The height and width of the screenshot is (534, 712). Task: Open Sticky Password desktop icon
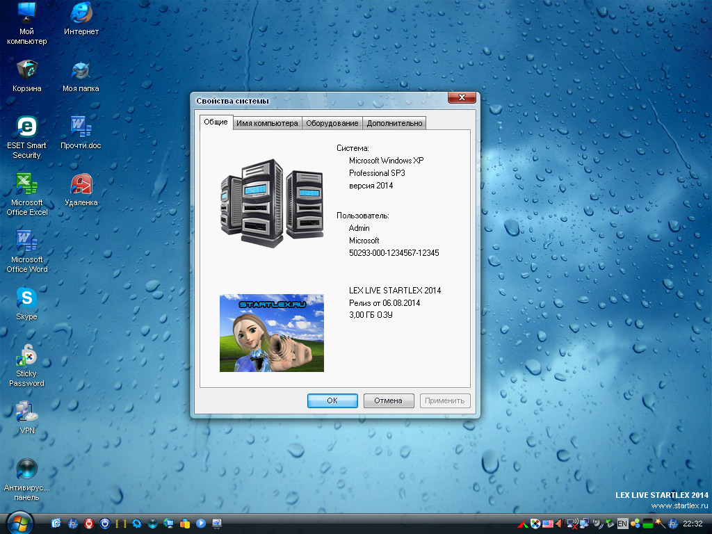pos(26,366)
